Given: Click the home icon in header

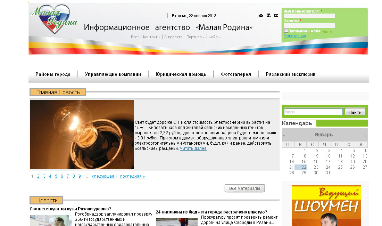Looking at the screenshot, I should [261, 15].
